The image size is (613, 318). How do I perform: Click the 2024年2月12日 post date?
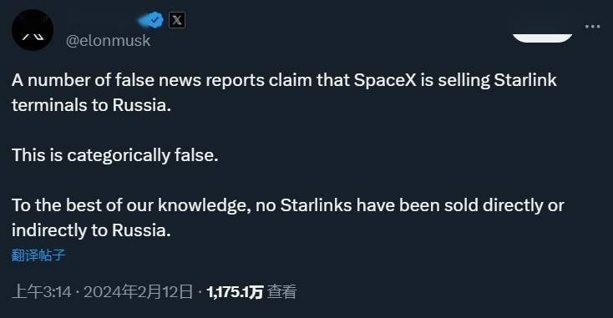point(139,292)
